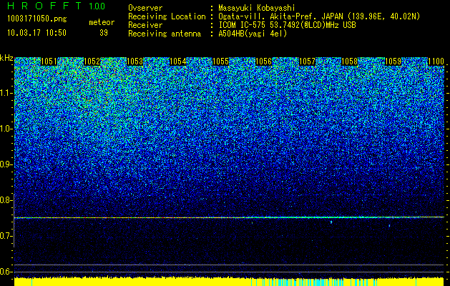The height and width of the screenshot is (286, 450).
Task: Click the "0.9" frequency axis label
Action: click(6, 164)
